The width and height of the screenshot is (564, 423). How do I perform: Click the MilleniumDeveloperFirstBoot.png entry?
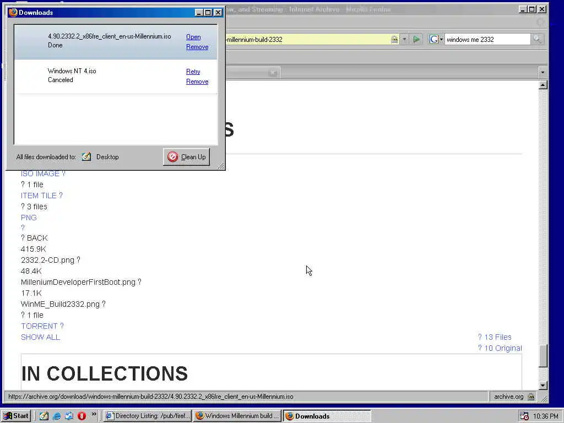81,282
